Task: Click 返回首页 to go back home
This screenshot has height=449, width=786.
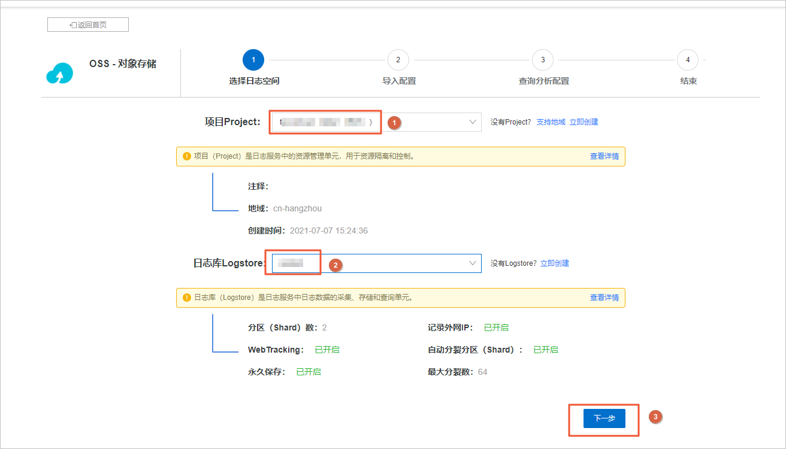Action: [87, 24]
